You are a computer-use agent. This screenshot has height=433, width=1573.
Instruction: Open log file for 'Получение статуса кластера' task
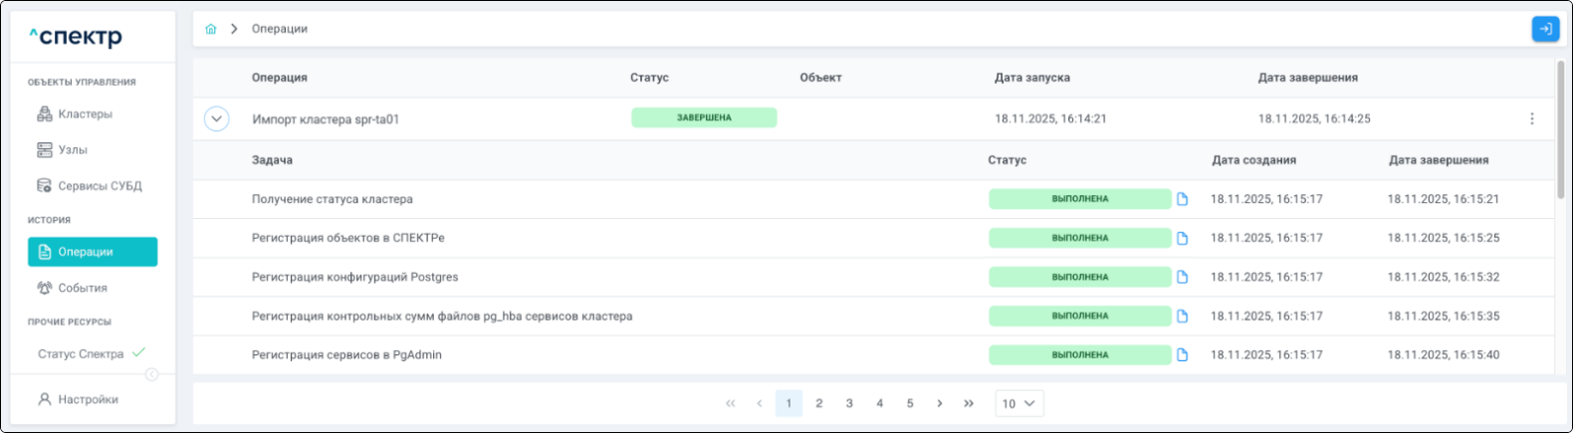point(1183,199)
